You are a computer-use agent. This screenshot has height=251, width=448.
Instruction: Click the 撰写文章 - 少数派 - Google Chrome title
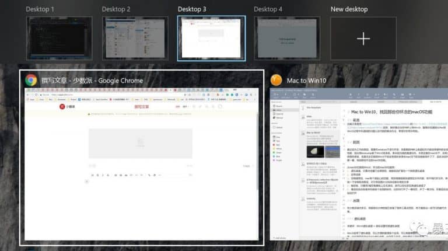coord(92,81)
